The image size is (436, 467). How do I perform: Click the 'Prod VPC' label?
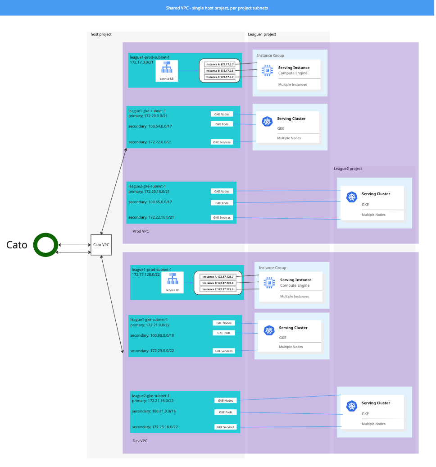coord(141,232)
